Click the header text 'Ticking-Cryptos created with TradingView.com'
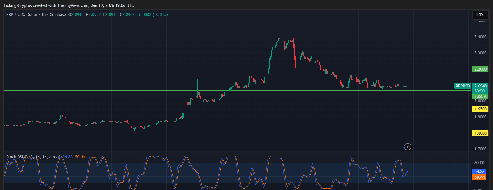 [46, 5]
